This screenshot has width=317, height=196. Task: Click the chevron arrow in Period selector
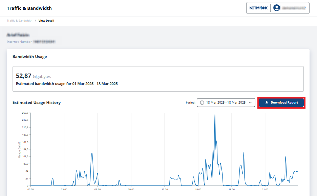[250, 103]
